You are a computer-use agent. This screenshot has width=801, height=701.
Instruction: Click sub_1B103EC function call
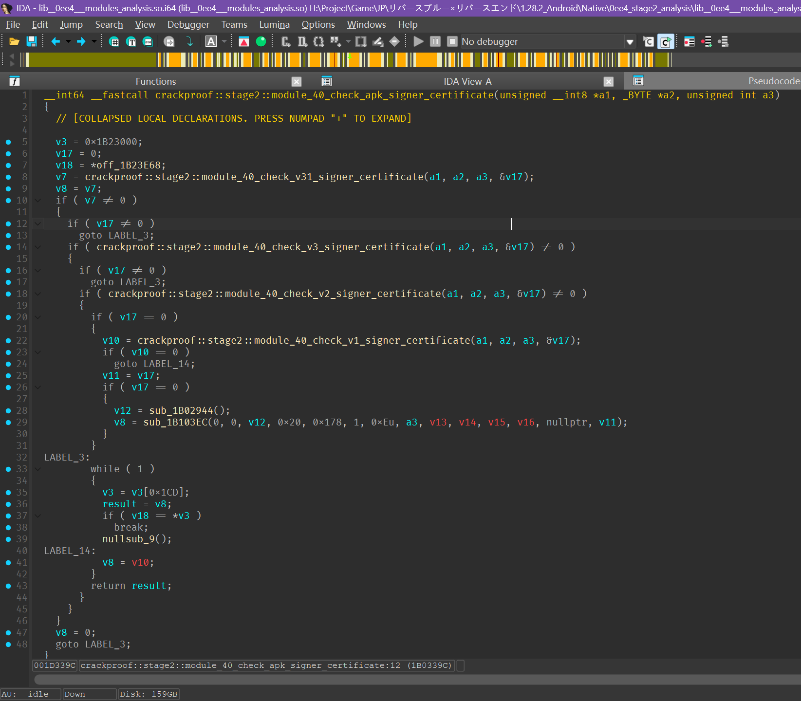[175, 423]
